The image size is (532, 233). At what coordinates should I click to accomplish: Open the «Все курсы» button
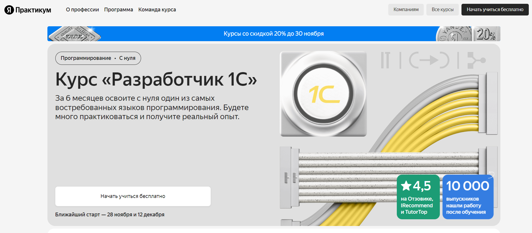click(x=442, y=10)
